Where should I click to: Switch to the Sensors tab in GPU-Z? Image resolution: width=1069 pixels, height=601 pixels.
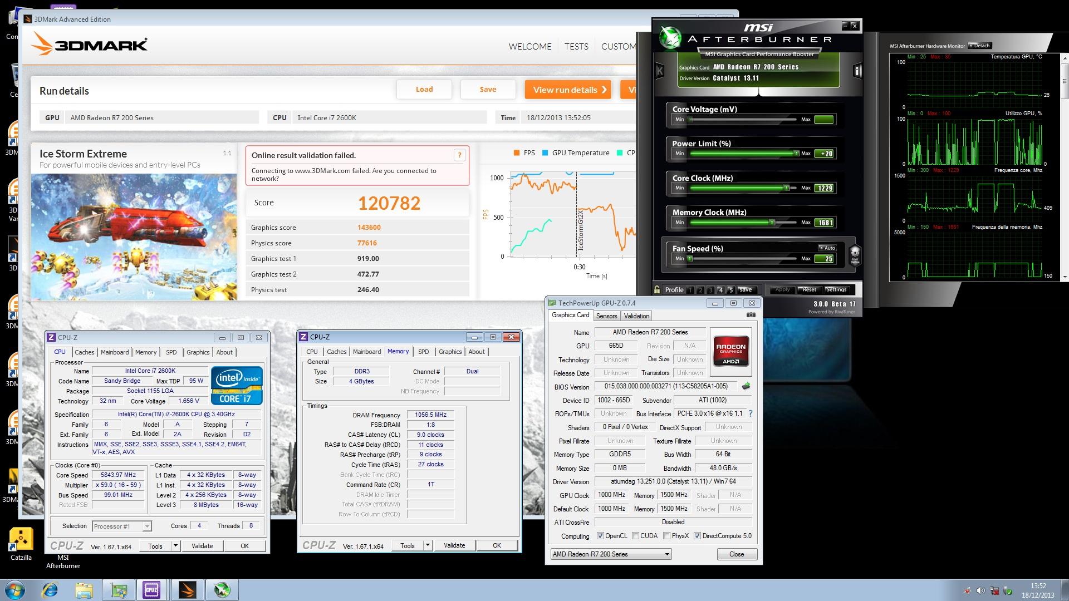point(606,316)
